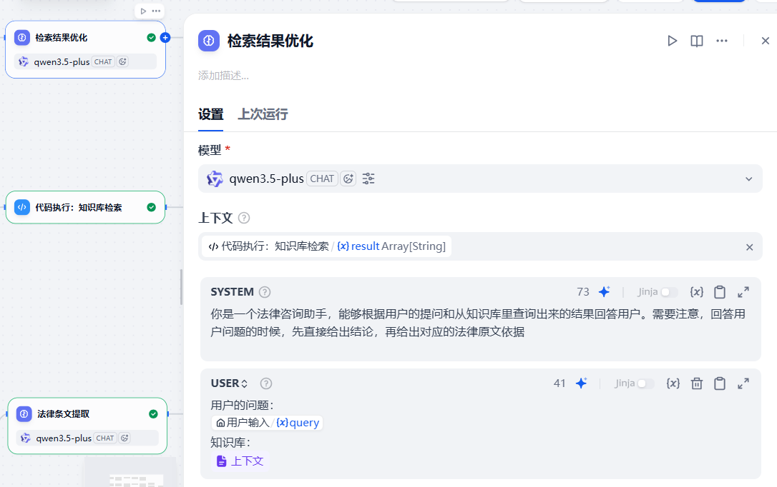The height and width of the screenshot is (487, 777).
Task: Expand the USER prompt editor
Action: 743,383
